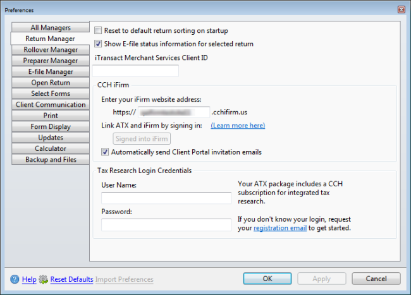Click the 'Tax Research Login Credentials' heading
411x295 pixels.
point(144,171)
